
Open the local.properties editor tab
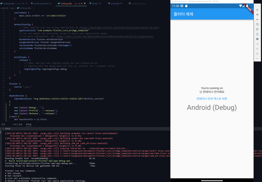(137, 4)
